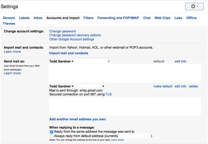Click edit info next to make default

coord(181,86)
